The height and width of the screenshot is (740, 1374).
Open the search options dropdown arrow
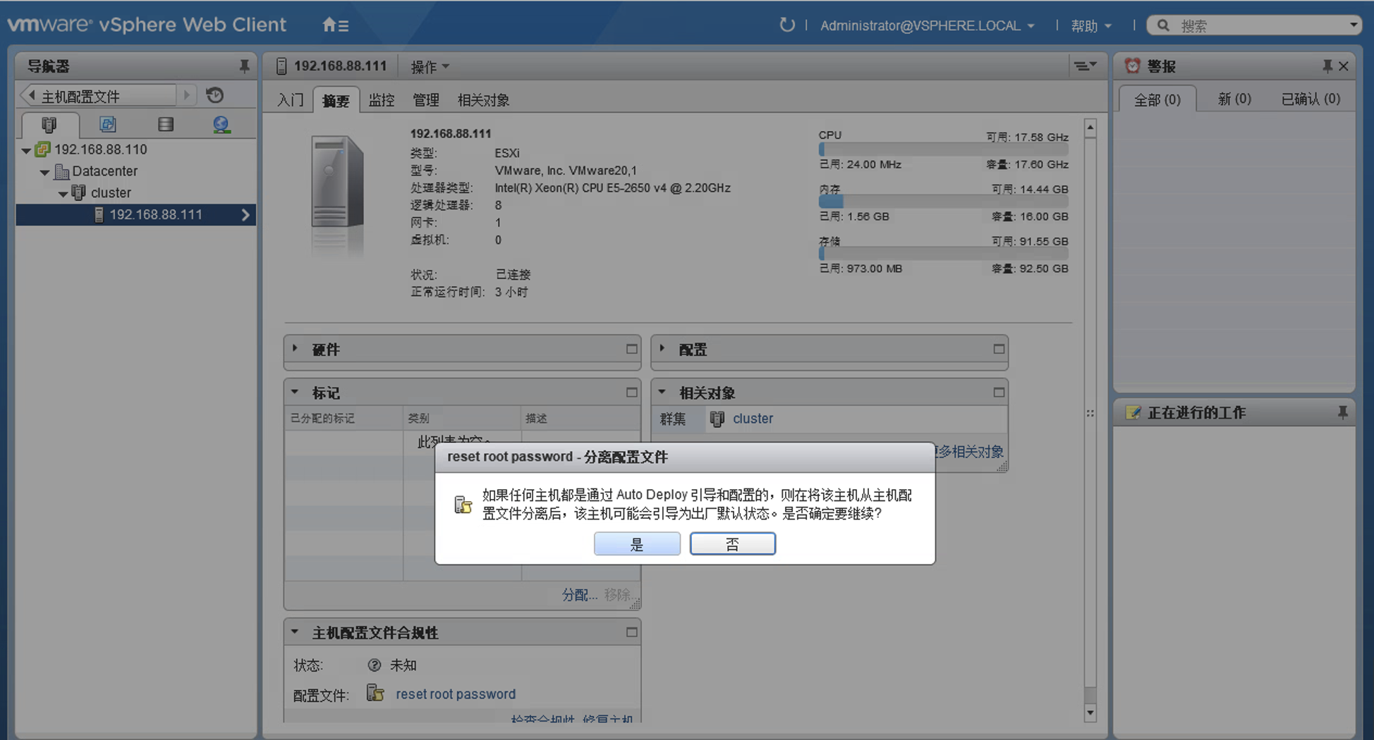[1354, 25]
